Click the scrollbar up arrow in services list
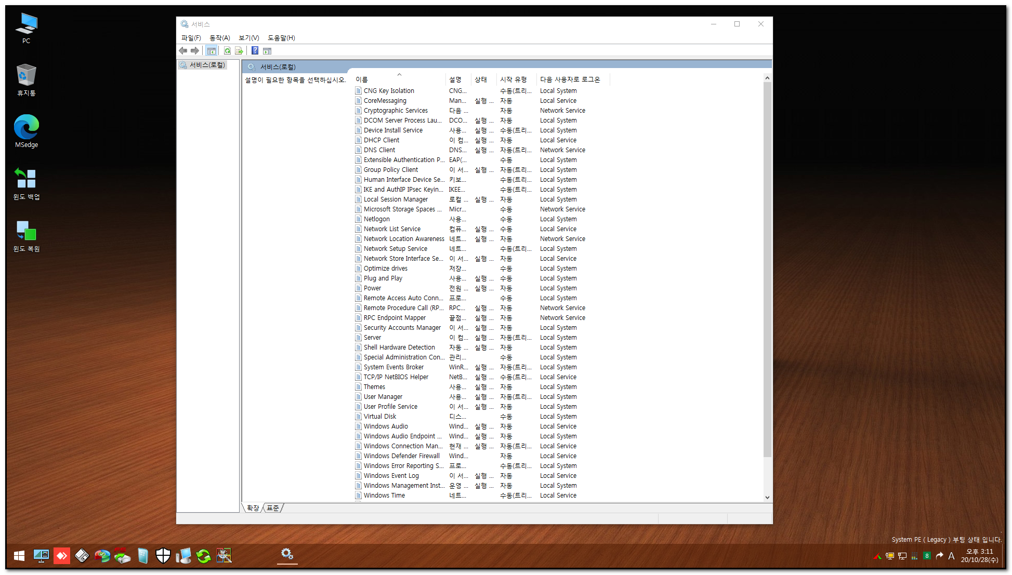This screenshot has width=1012, height=575. point(767,78)
